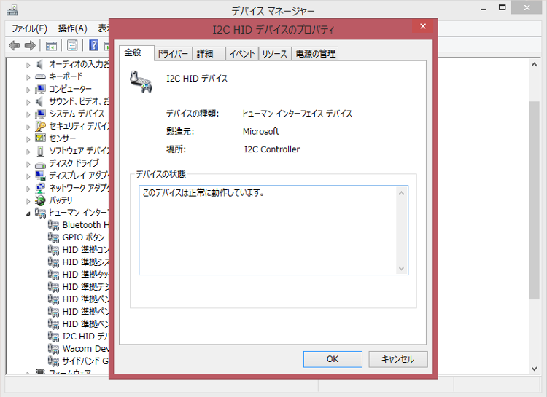Screen dimensions: 547x397
Task: Click the バッテリ battery icon
Action: pyautogui.click(x=40, y=200)
